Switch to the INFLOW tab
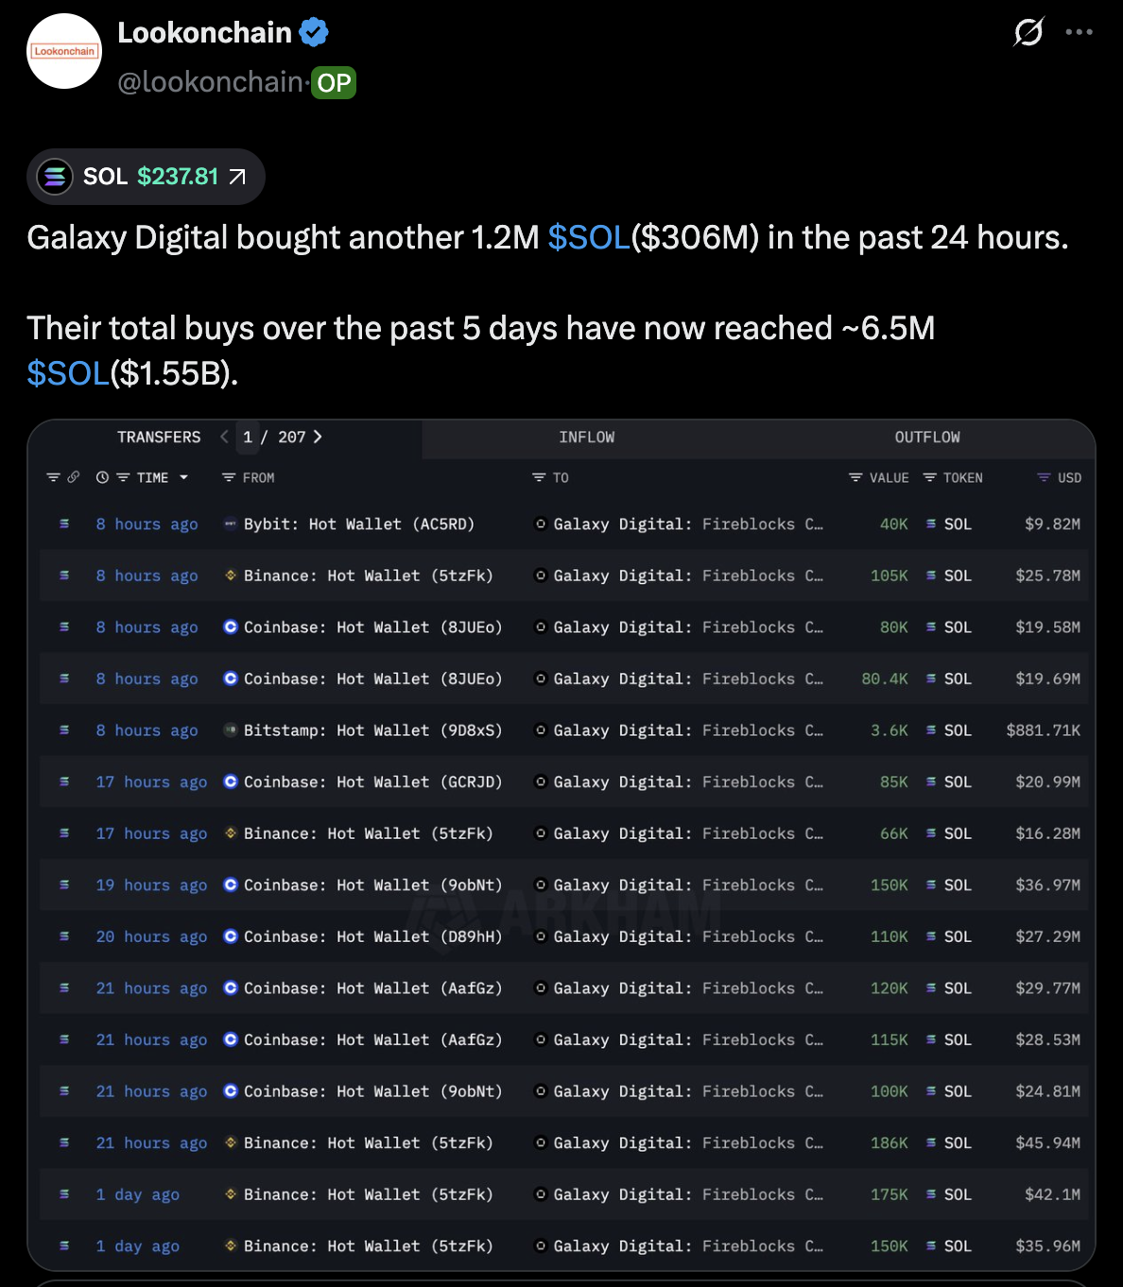The height and width of the screenshot is (1287, 1123). point(586,438)
